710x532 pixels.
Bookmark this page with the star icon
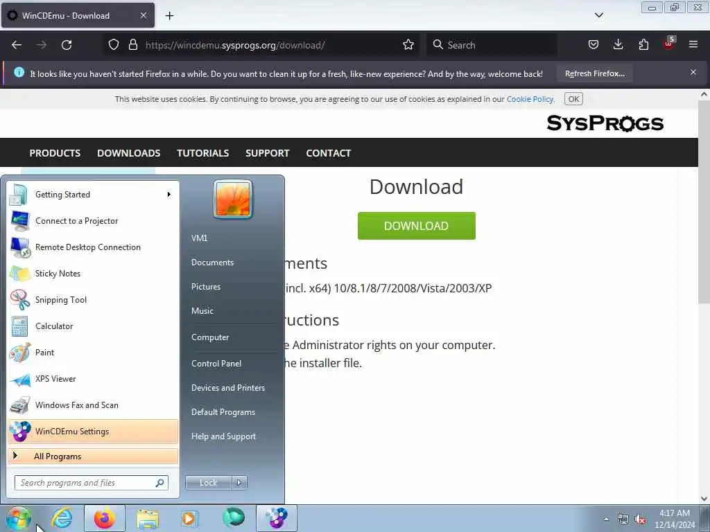408,44
